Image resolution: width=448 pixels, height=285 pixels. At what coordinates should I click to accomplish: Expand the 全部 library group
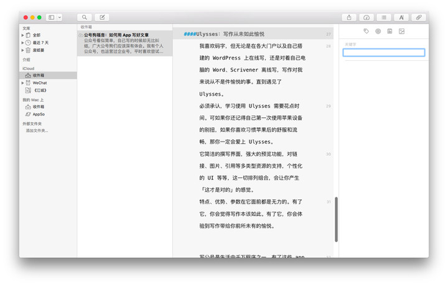tap(22, 35)
